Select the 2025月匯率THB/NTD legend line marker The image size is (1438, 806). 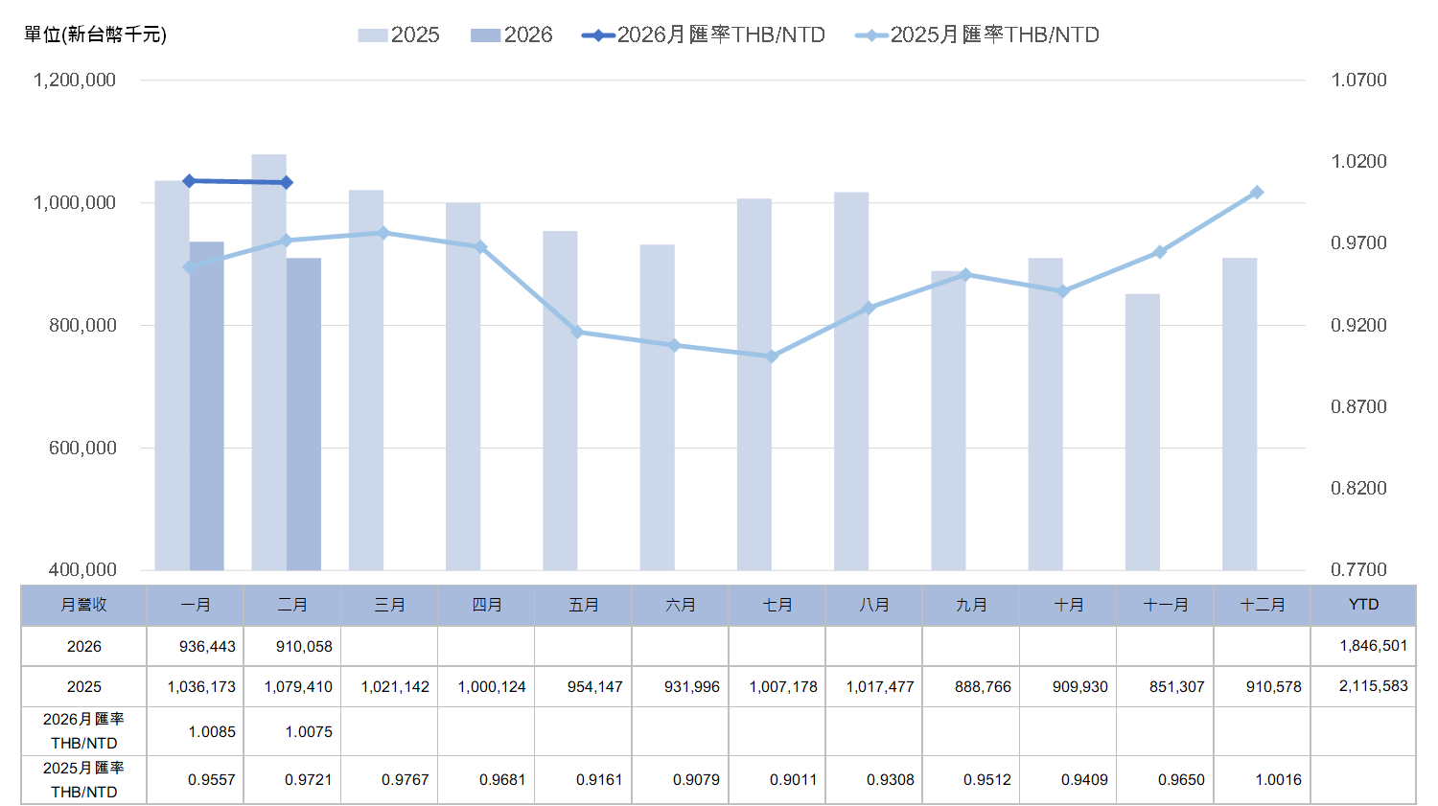[871, 35]
